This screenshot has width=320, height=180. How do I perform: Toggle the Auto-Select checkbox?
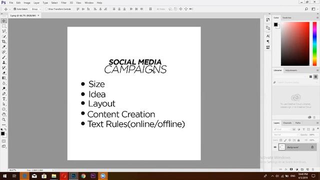(14, 9)
